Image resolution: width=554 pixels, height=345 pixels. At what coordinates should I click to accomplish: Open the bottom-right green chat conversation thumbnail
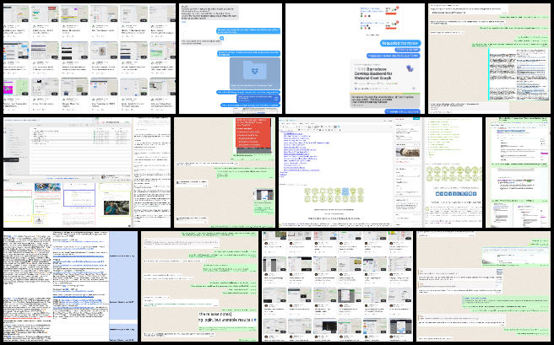tap(484, 287)
